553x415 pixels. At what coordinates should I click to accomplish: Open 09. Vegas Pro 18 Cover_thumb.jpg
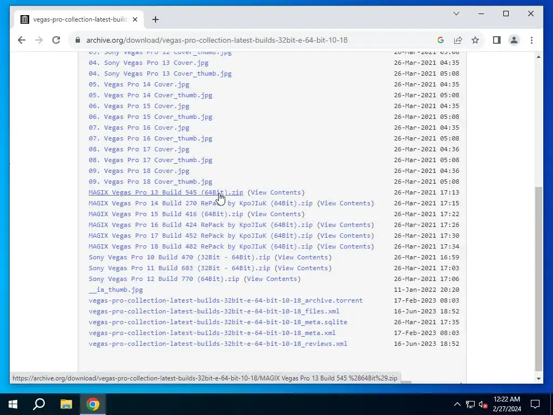[150, 182]
